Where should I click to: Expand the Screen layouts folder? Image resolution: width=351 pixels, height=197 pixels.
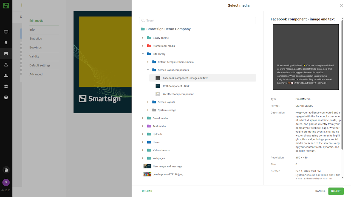pos(148,102)
